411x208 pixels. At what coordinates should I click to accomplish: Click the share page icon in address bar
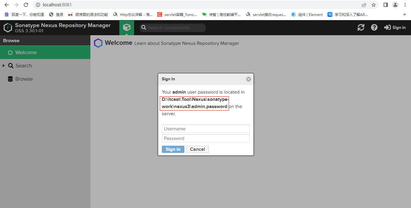click(364, 5)
